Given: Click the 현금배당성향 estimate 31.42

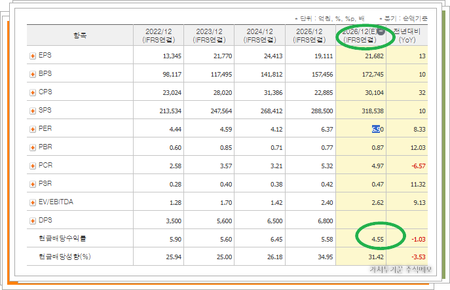Looking at the screenshot, I should pyautogui.click(x=376, y=257).
